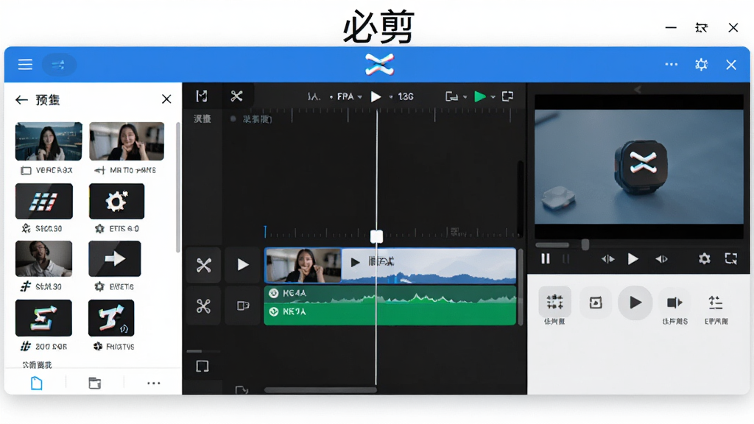754x424 pixels.
Task: Select the woman at night city thumbnail
Action: tap(49, 141)
